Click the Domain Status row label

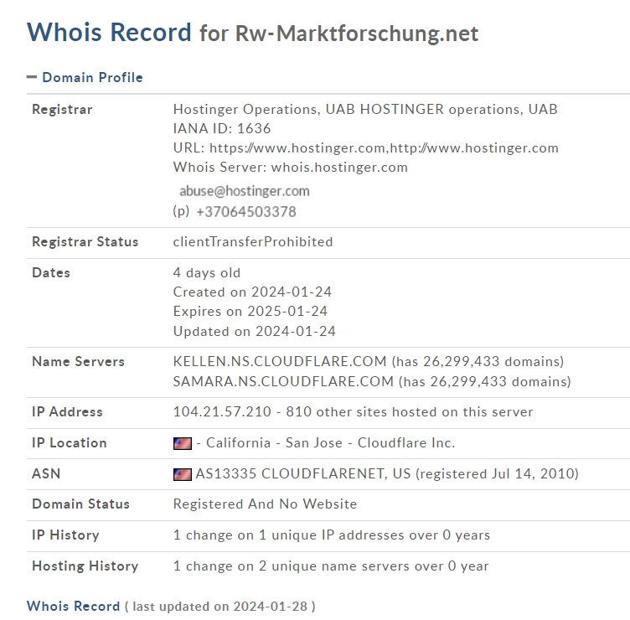pos(80,504)
